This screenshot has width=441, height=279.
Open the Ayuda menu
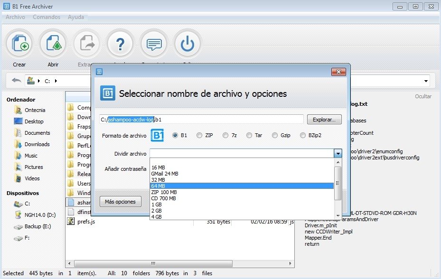[75, 17]
